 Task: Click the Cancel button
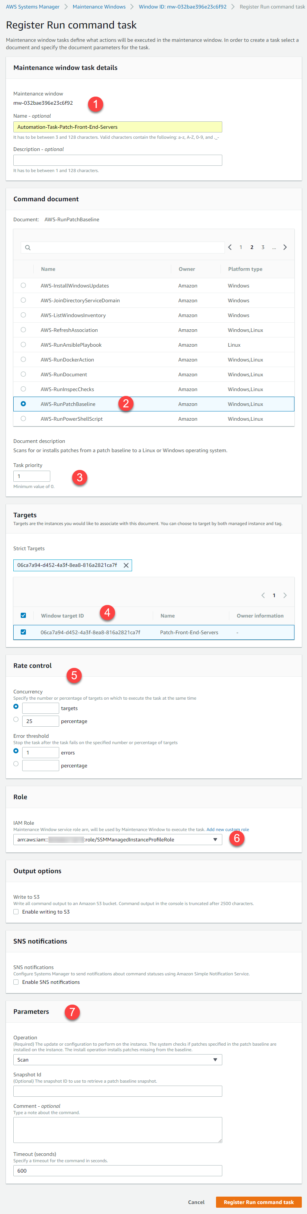[196, 1202]
